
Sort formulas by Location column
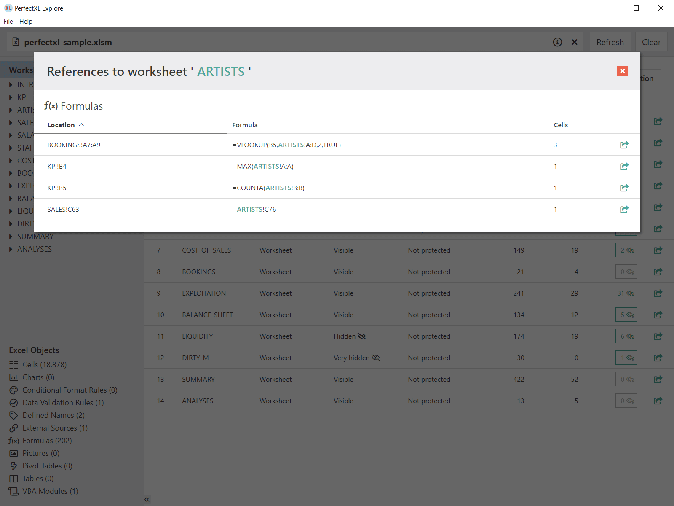[x=61, y=125]
